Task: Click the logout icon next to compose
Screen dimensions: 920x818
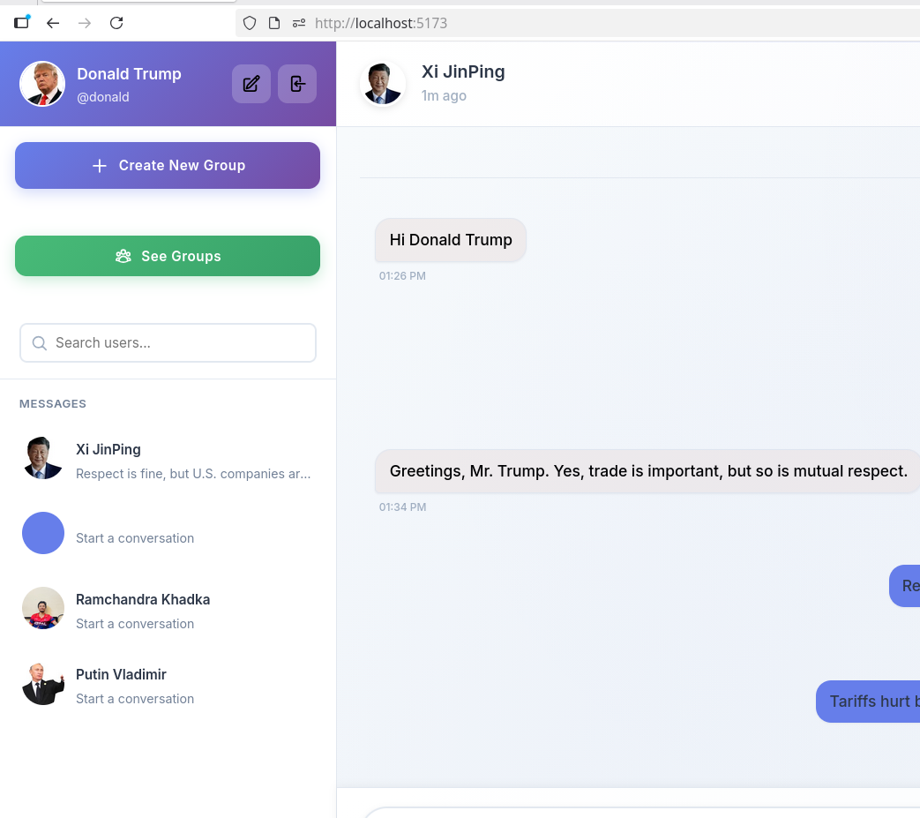Action: [297, 84]
